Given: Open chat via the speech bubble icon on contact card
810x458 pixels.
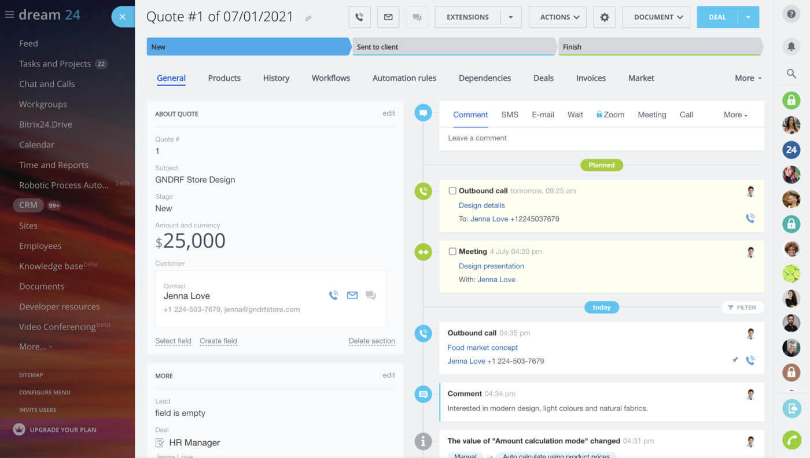Looking at the screenshot, I should 370,295.
